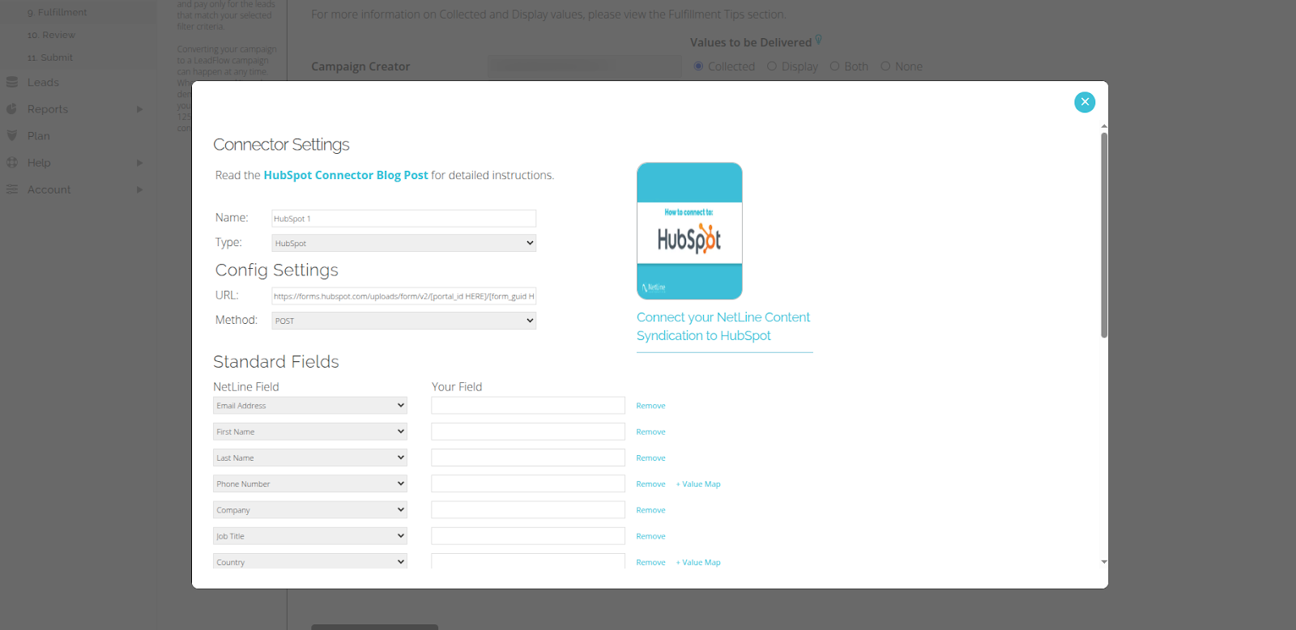Click Your Field input for Email Address

tap(528, 406)
